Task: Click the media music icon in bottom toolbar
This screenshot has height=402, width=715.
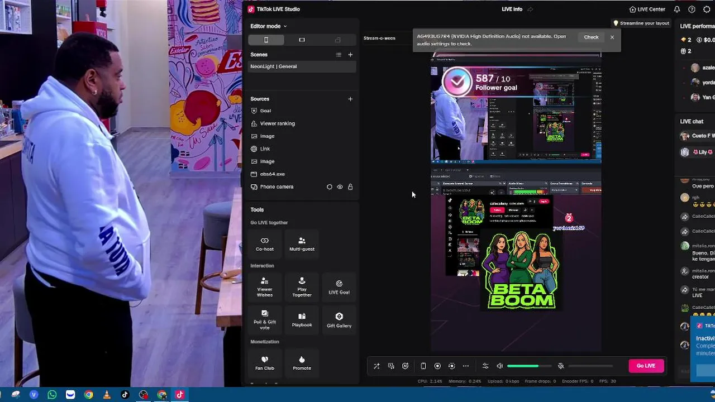Action: (x=391, y=366)
